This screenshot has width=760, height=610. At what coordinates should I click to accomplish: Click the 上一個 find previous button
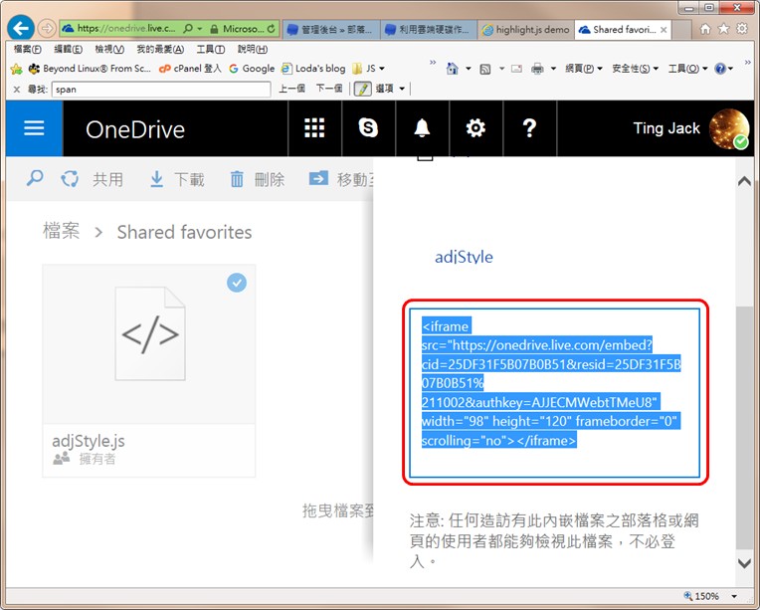291,89
